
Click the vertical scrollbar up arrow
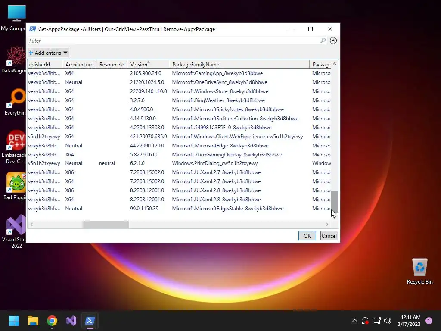click(334, 64)
